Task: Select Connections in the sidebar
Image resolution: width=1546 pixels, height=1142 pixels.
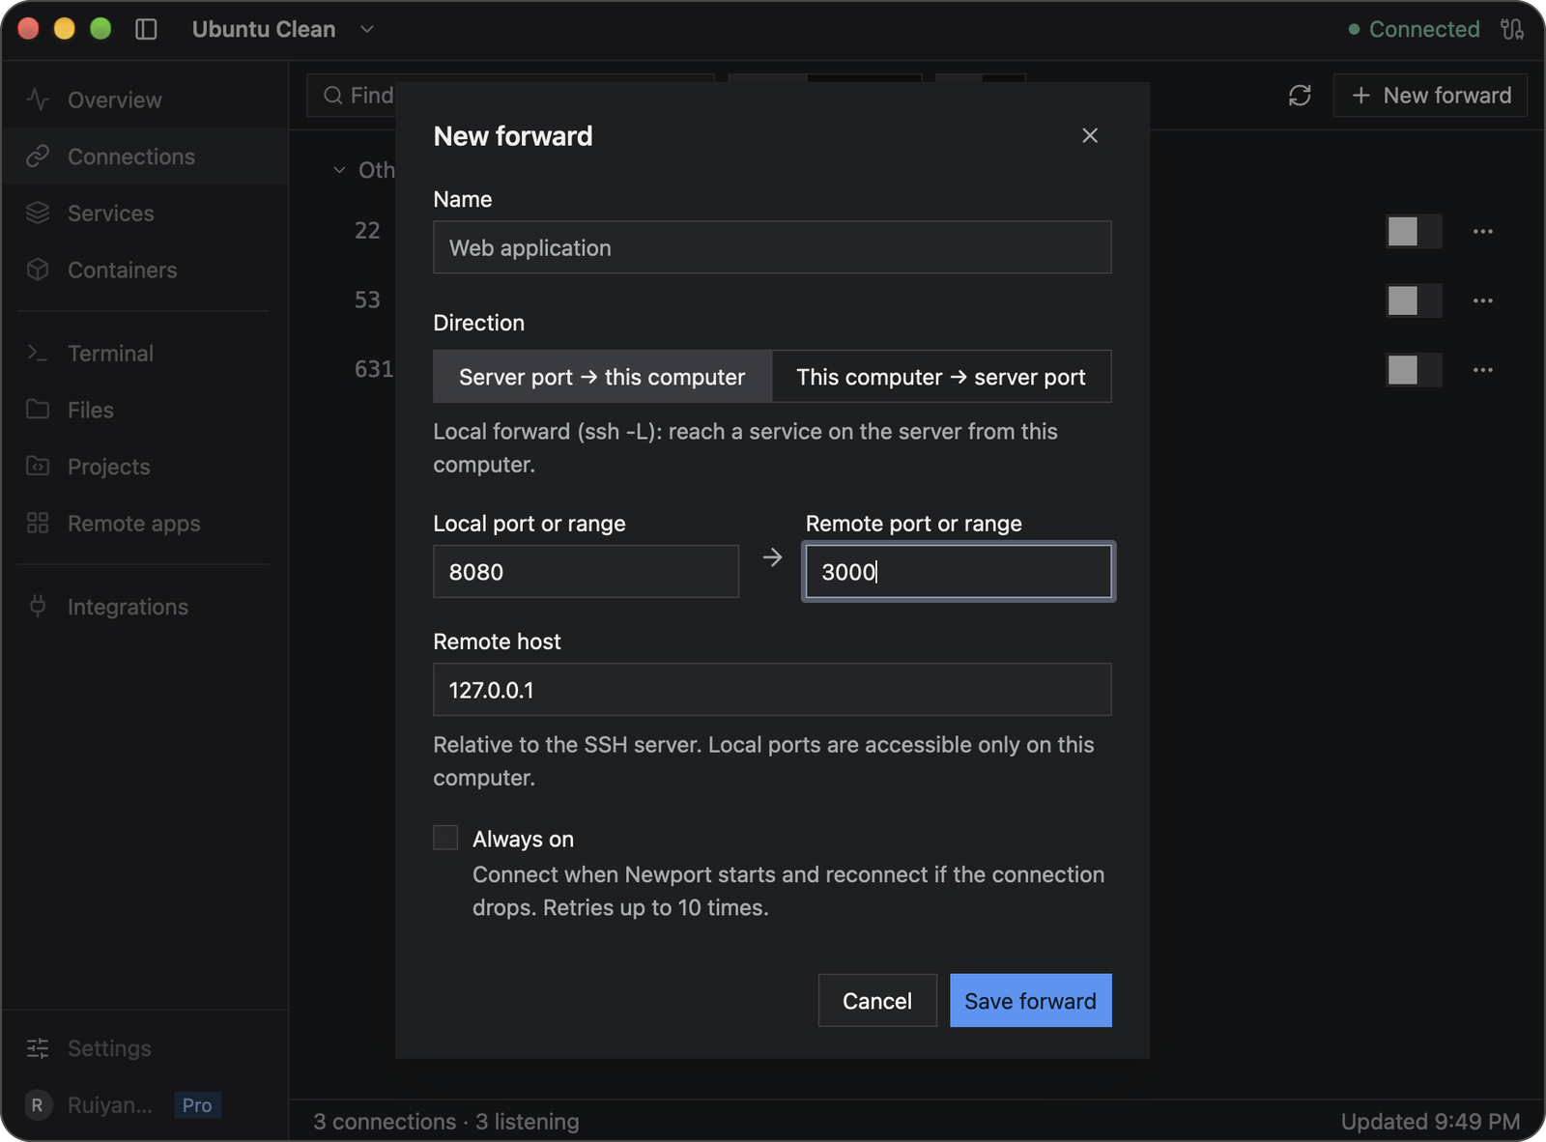Action: point(144,157)
